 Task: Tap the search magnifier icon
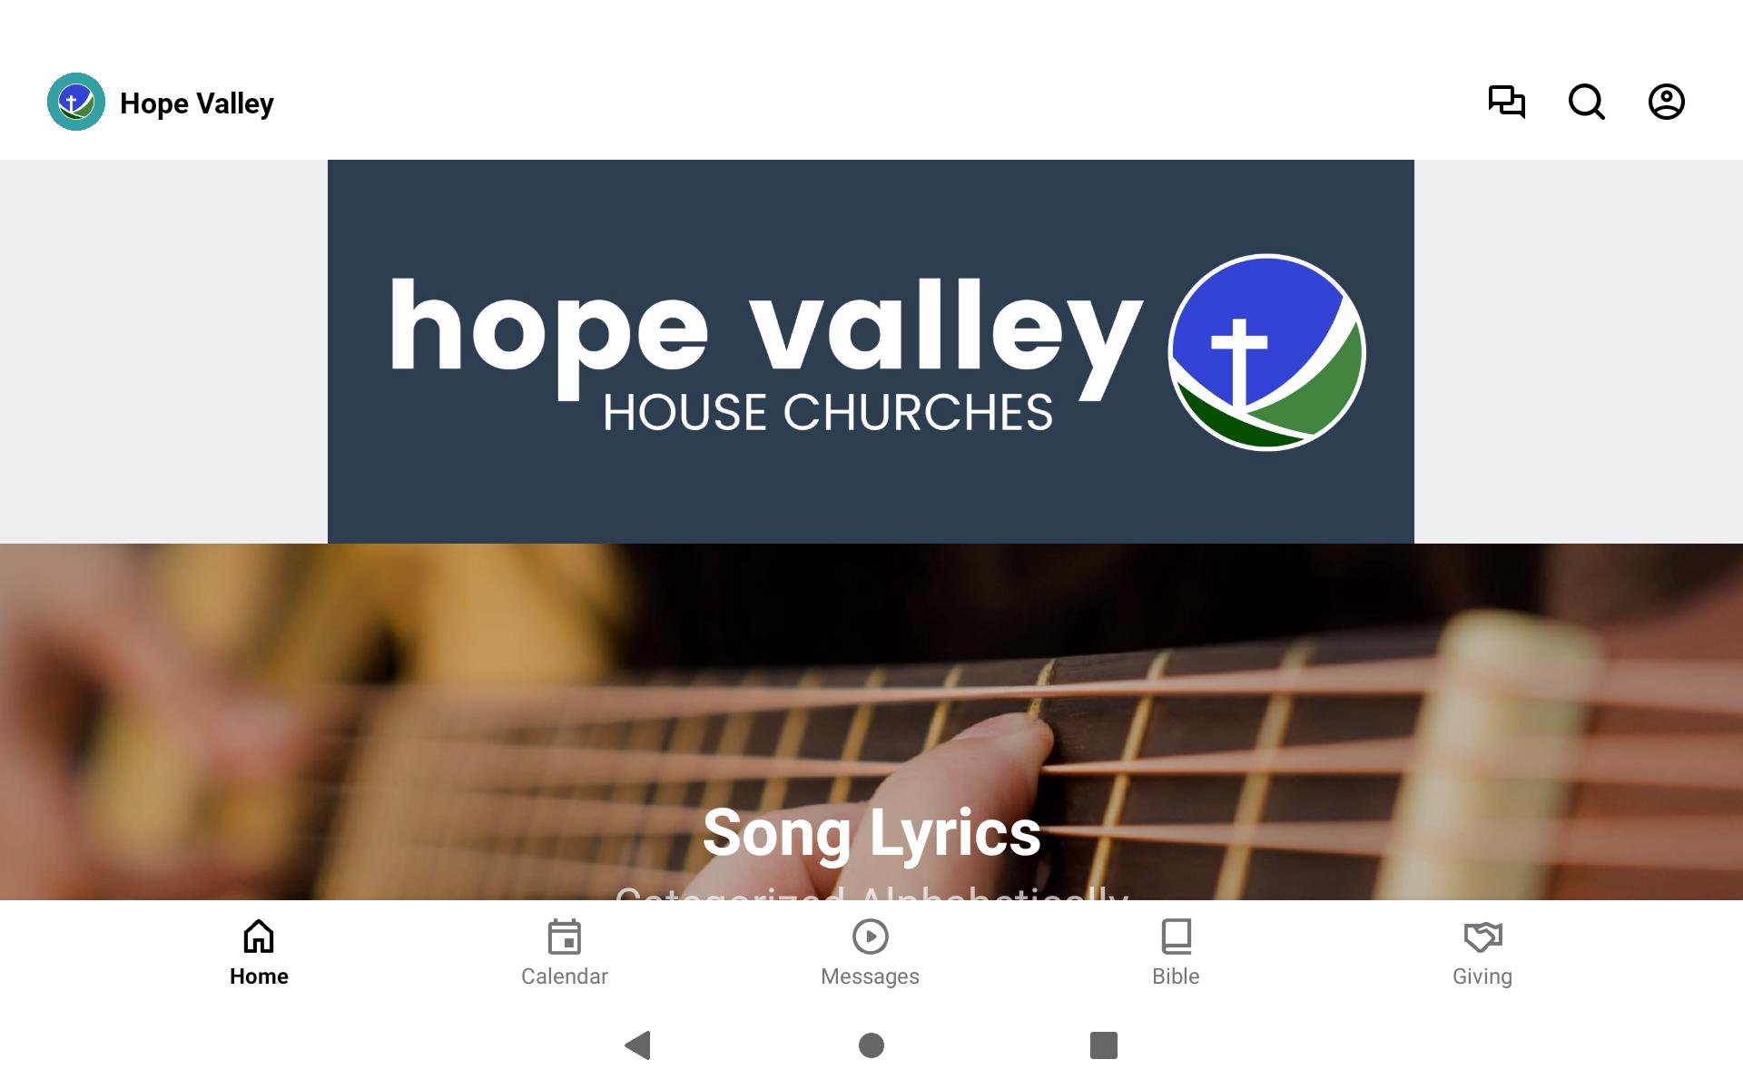tap(1587, 102)
